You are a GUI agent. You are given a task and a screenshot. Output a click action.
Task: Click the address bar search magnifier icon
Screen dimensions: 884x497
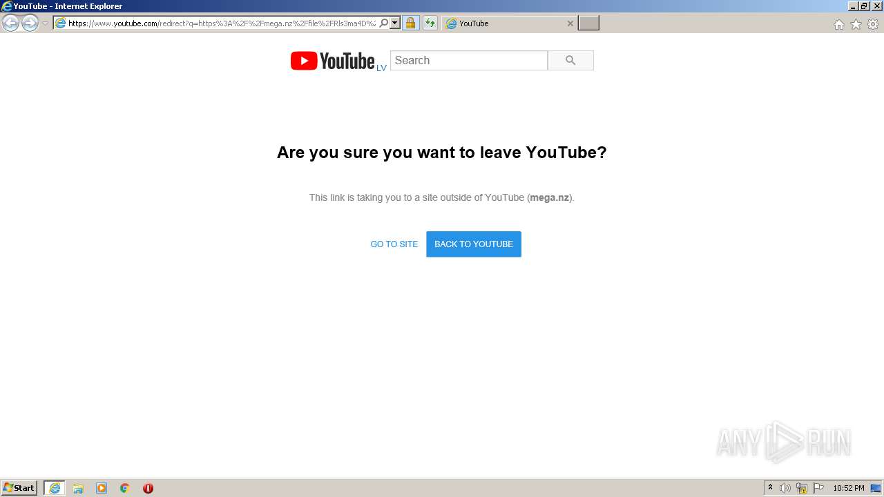click(x=384, y=23)
